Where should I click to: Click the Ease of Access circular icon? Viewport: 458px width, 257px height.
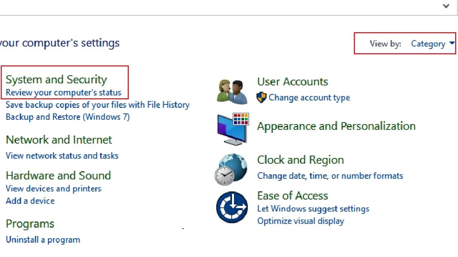(x=232, y=207)
